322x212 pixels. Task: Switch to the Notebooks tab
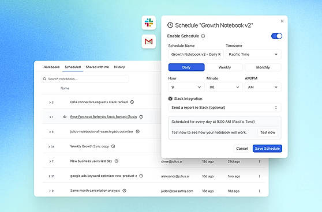click(x=51, y=67)
